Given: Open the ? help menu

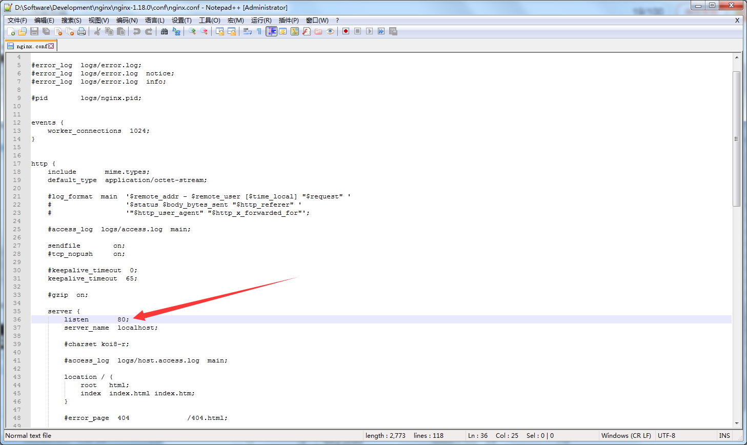Looking at the screenshot, I should pyautogui.click(x=337, y=21).
